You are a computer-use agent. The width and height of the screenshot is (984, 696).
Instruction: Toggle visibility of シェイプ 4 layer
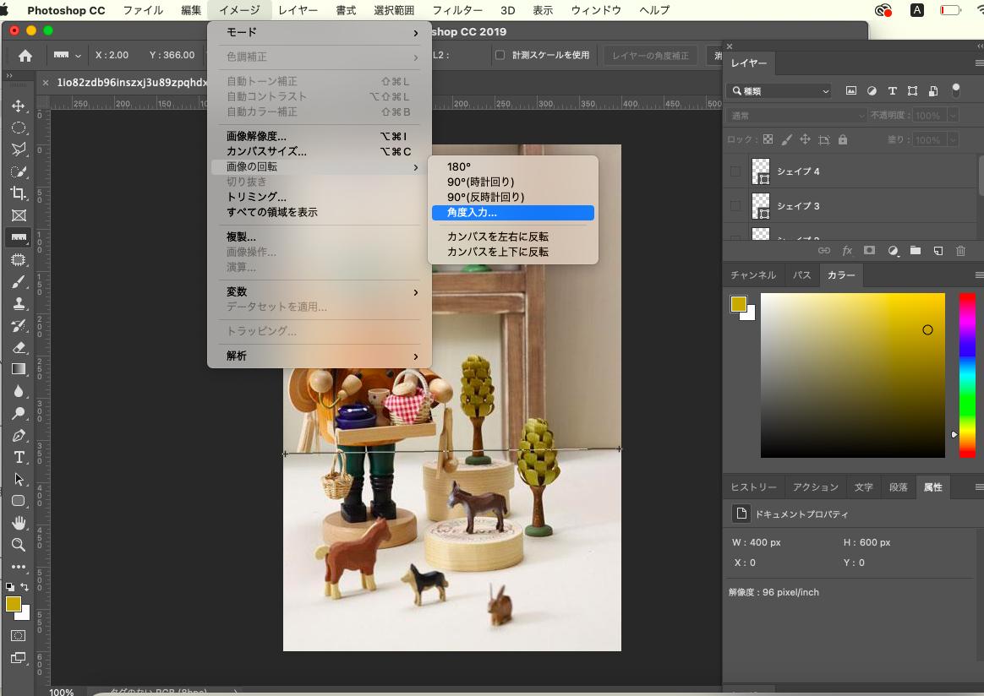tap(735, 171)
